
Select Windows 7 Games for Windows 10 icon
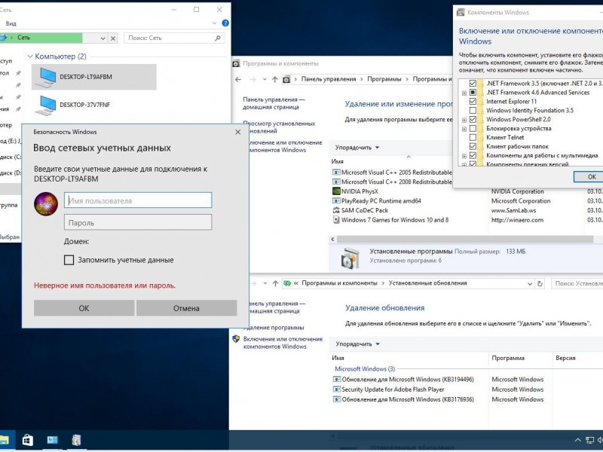tap(336, 220)
